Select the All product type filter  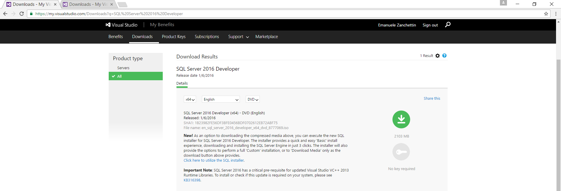pyautogui.click(x=136, y=76)
